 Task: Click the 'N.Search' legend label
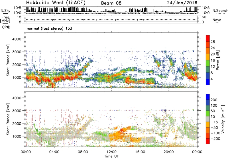tap(220, 11)
